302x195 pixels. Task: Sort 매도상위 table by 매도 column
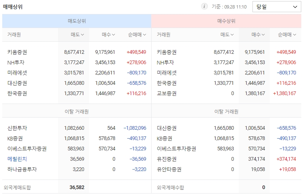click(77, 35)
